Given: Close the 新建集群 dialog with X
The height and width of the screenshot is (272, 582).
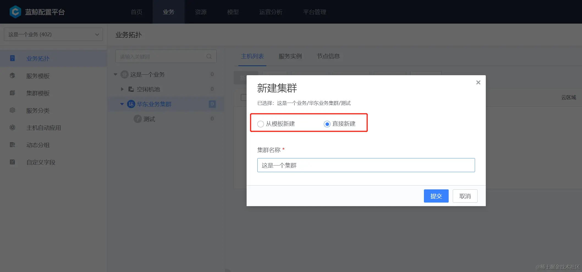Looking at the screenshot, I should tap(478, 82).
